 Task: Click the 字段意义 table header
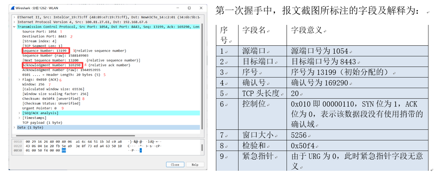(357, 35)
